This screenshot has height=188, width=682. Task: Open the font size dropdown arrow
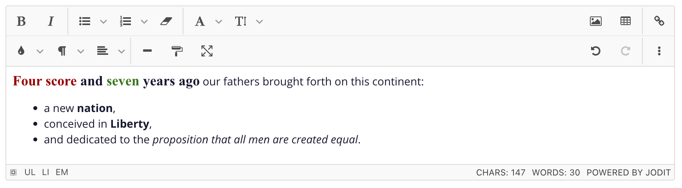(259, 22)
